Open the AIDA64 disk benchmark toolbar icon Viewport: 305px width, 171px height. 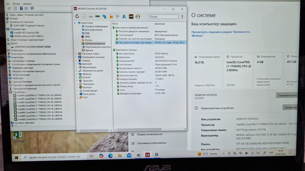91,16
